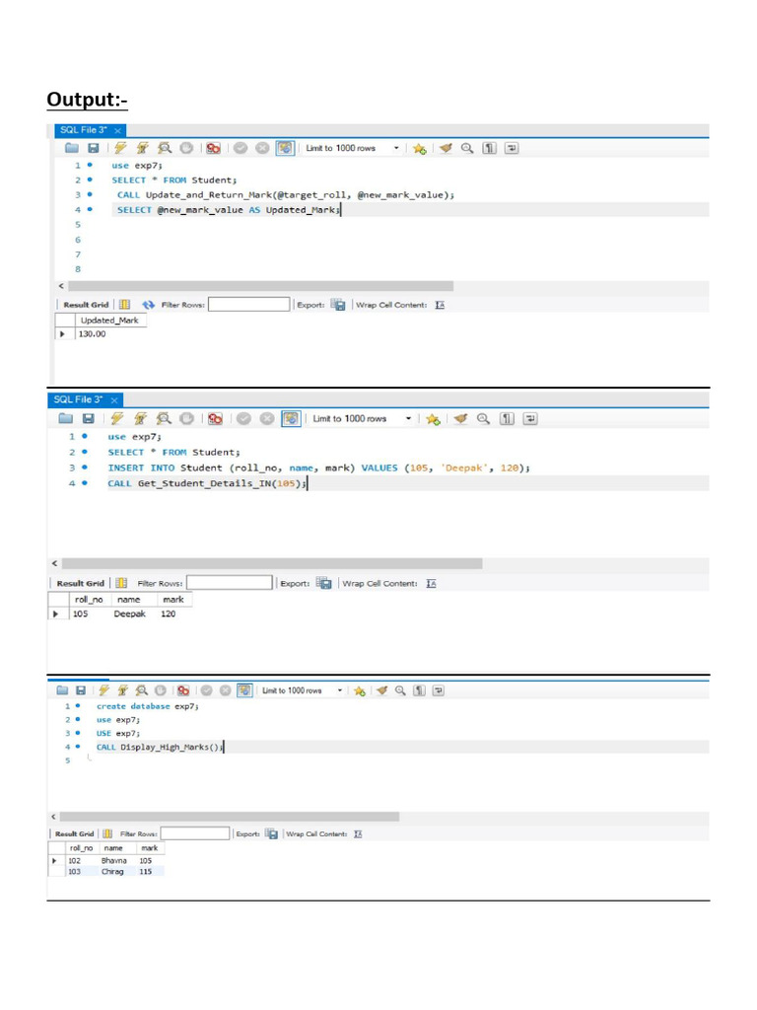
Task: Rollback X icon in Update_and_Return_Mark editor toolbar
Action: point(262,148)
